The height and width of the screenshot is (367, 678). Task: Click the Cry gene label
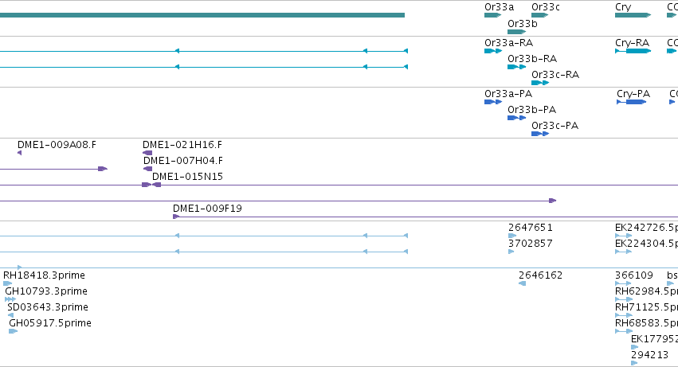click(623, 7)
